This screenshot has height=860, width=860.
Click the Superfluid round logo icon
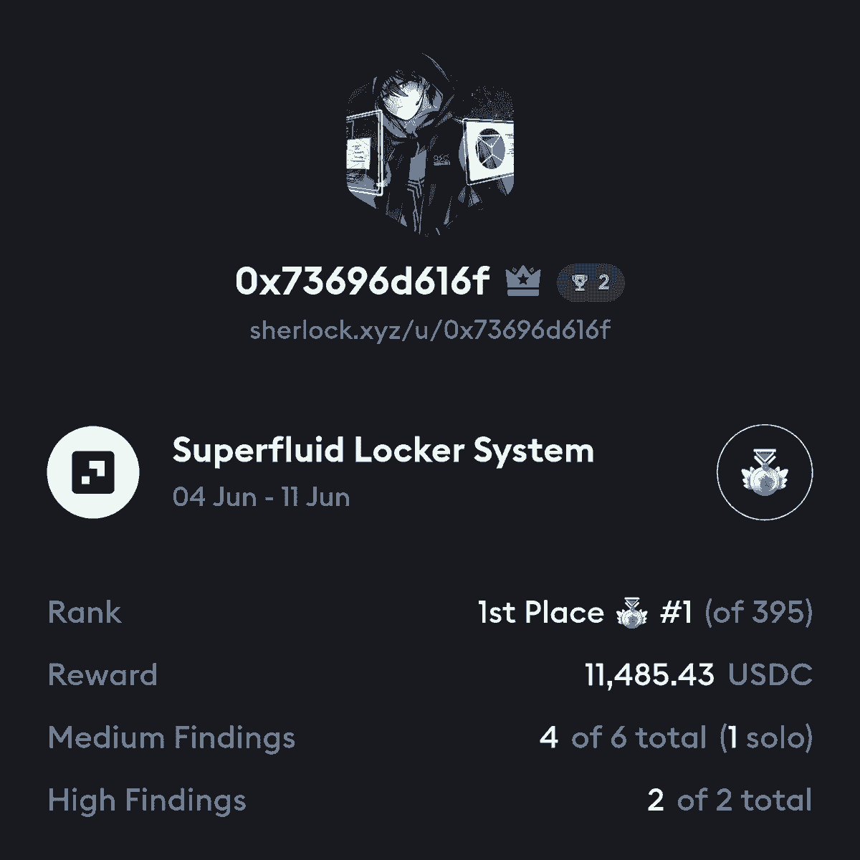(x=93, y=472)
